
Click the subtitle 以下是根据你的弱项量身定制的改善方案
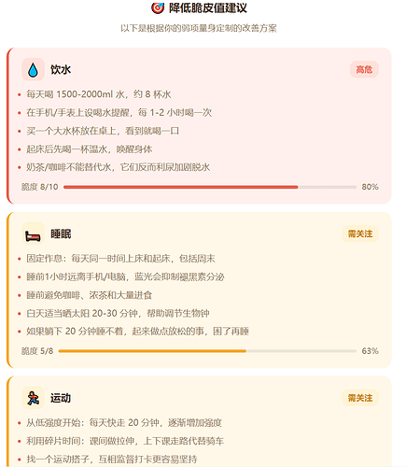(x=199, y=28)
